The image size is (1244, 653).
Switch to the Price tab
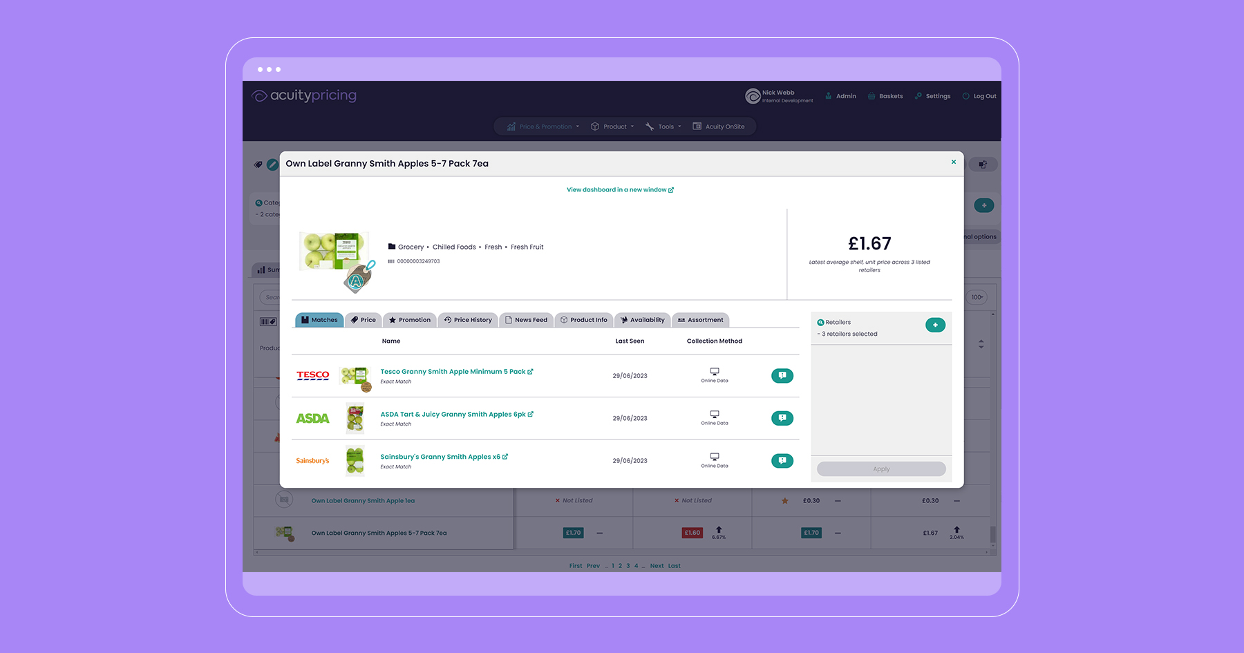coord(364,320)
